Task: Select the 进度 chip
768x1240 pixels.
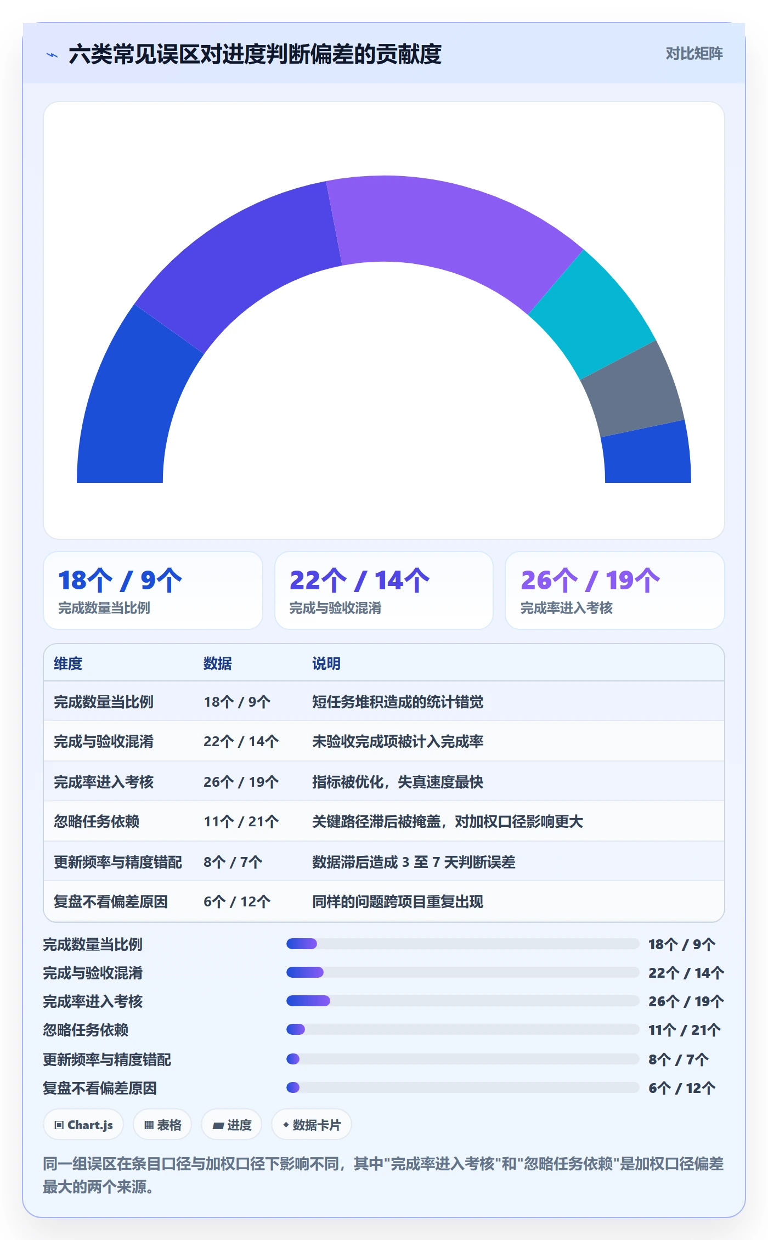Action: click(x=231, y=1125)
